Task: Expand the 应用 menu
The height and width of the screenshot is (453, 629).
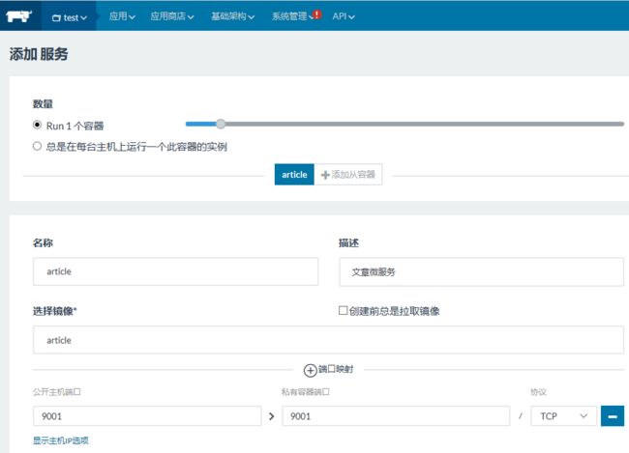Action: pyautogui.click(x=122, y=16)
